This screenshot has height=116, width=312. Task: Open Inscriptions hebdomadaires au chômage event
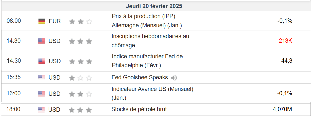(150, 41)
